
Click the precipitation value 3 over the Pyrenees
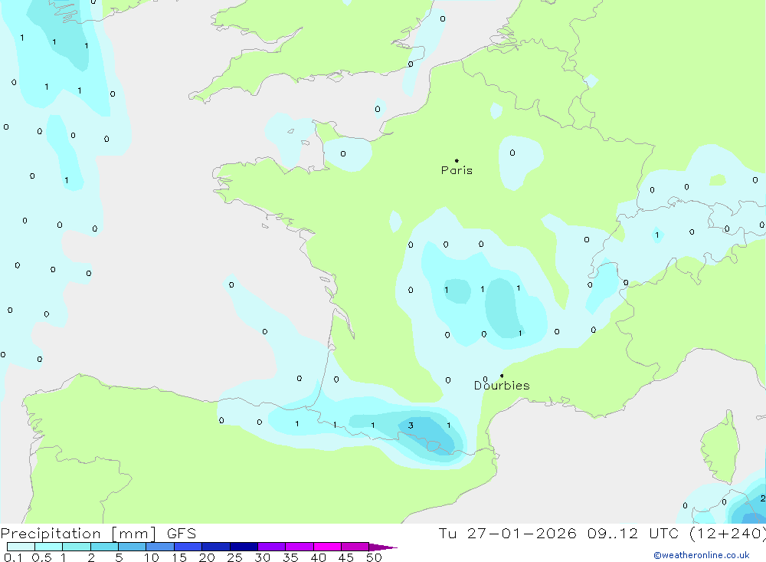coord(411,426)
